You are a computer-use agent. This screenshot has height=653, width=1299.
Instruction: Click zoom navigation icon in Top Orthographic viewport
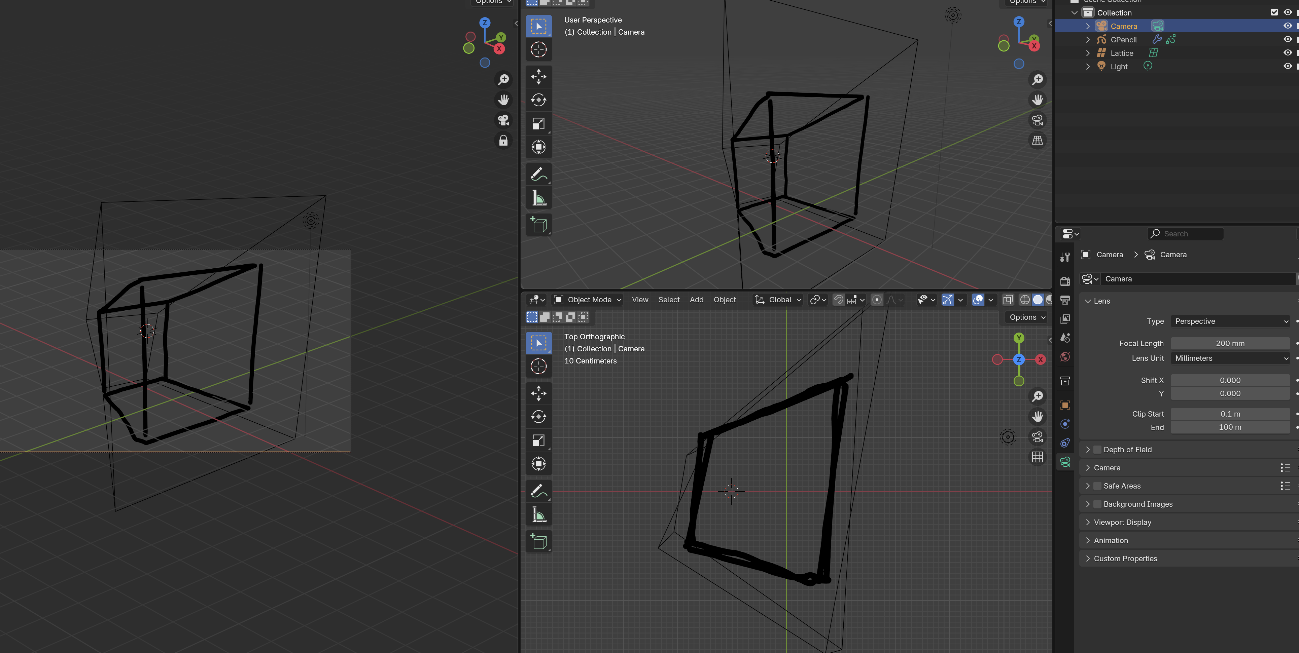(x=1037, y=396)
